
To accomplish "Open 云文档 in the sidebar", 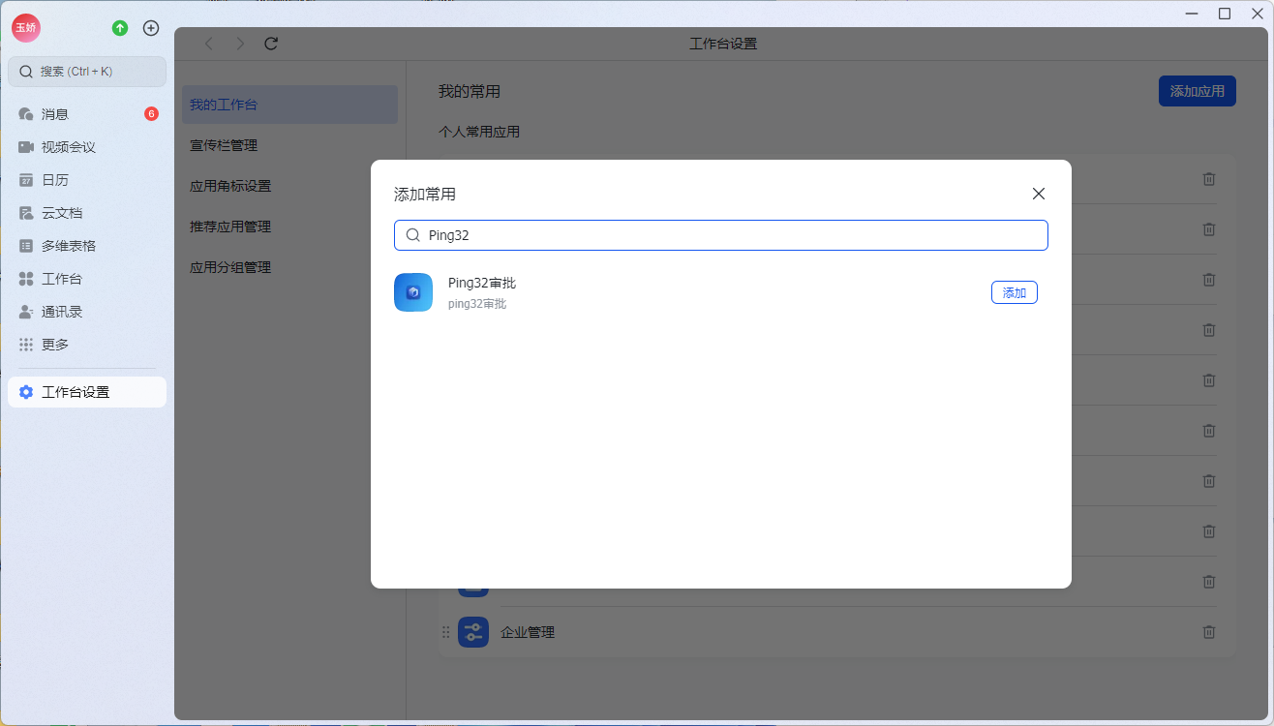I will tap(87, 213).
